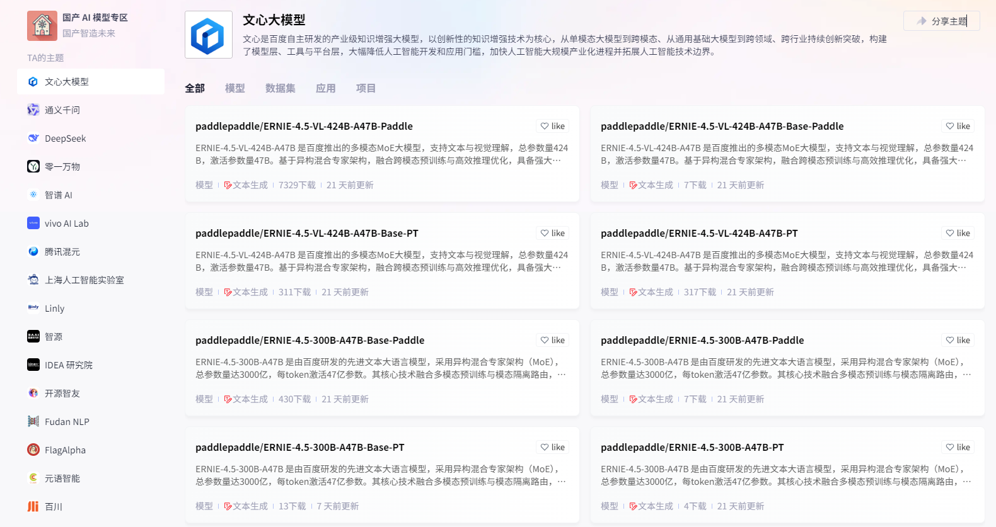Open paddlepaddle/ERNIE-4.5-300B-A47B-Base-PT model title
This screenshot has width=996, height=527.
(x=300, y=447)
